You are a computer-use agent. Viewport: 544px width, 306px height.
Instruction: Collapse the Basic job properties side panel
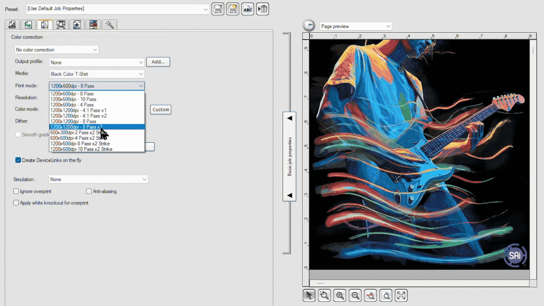click(289, 156)
